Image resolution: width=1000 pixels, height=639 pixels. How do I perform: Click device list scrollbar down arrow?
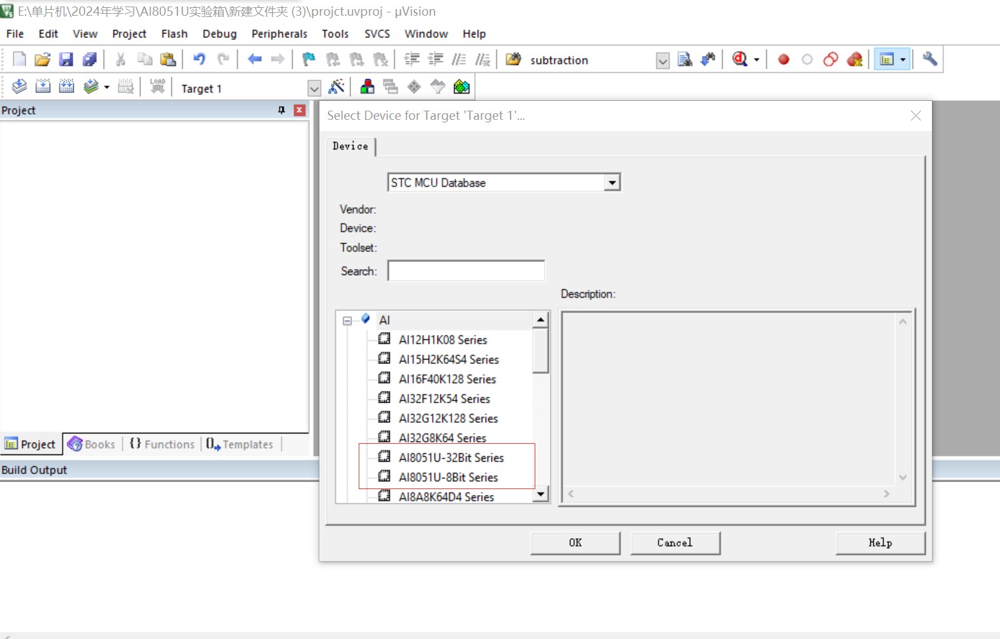click(x=541, y=494)
